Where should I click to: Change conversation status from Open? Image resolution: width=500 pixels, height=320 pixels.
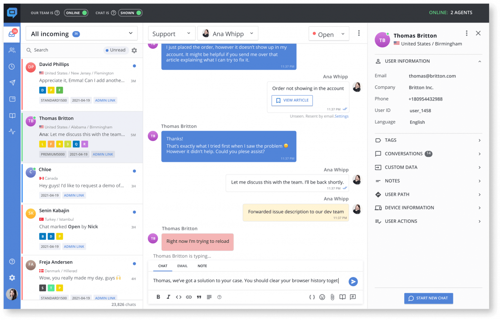pyautogui.click(x=329, y=33)
